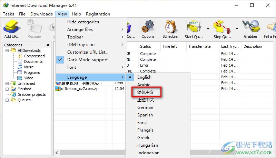The image size is (276, 158).
Task: Click the Queues folder icon
Action: (x=13, y=100)
